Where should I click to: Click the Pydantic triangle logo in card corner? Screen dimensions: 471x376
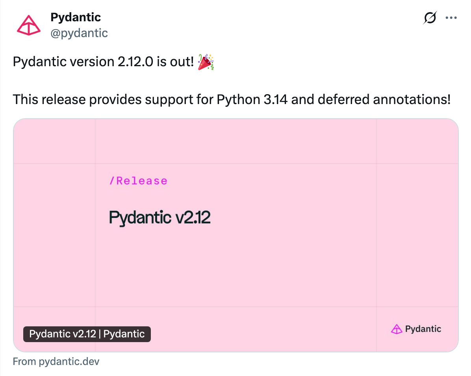click(x=396, y=329)
